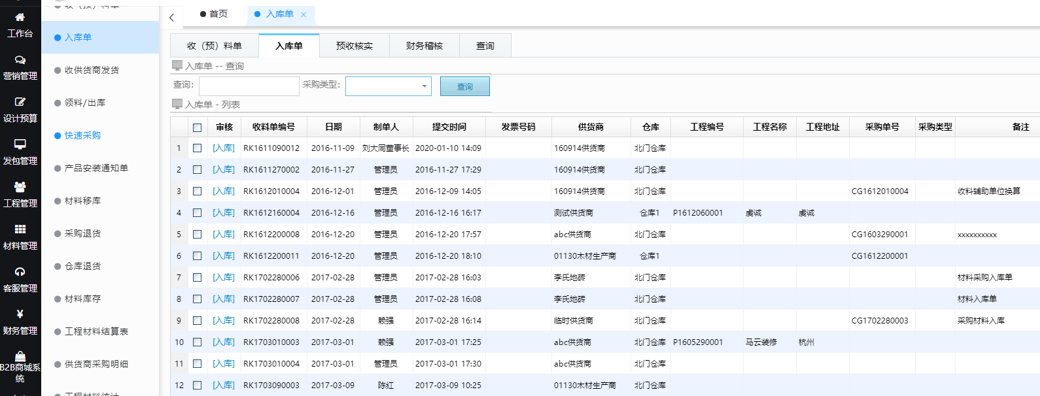Switch to the 财务稽核 tab

click(x=424, y=46)
